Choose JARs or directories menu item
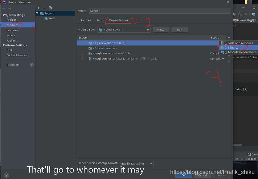Screen dimensions: 258x179 238,43
